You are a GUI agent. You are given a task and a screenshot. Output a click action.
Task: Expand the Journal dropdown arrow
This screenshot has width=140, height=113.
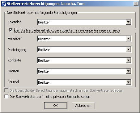click(x=128, y=82)
